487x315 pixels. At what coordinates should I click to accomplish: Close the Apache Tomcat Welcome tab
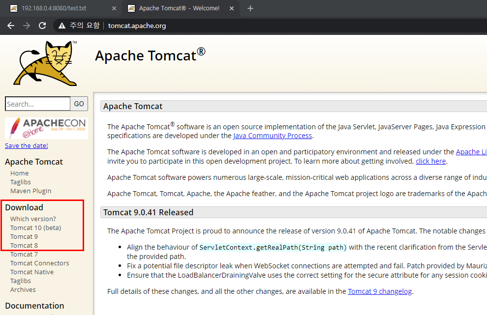(232, 8)
